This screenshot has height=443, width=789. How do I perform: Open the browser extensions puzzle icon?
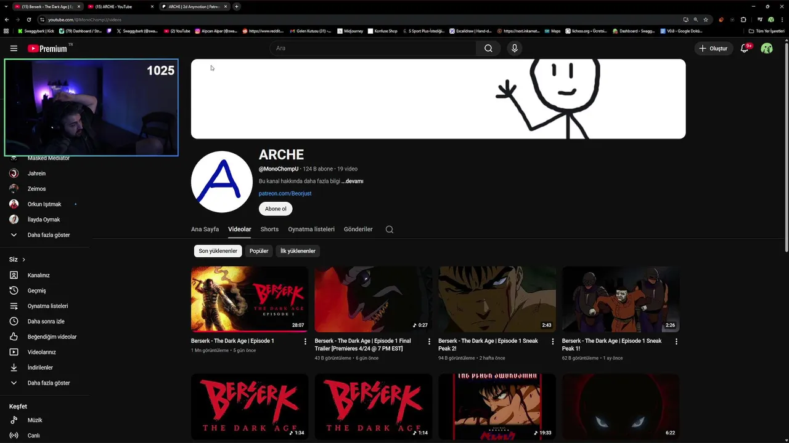(743, 20)
